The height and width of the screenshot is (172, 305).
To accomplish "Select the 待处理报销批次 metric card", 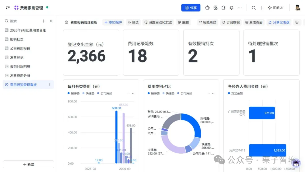I will pyautogui.click(x=271, y=53).
